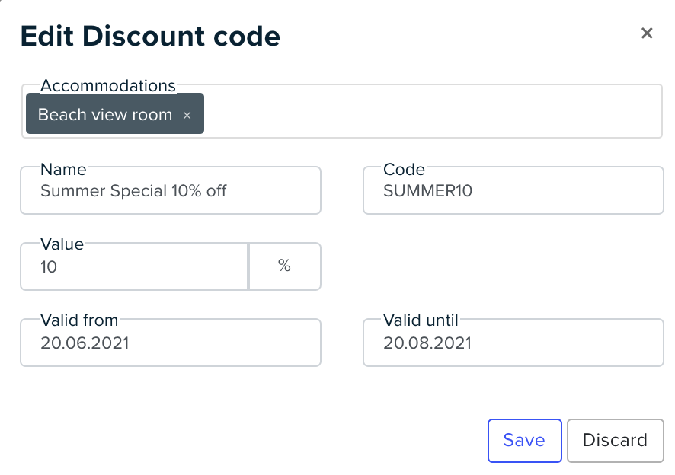Viewport: 675px width, 475px height.
Task: Click the Name field label
Action: pos(63,170)
